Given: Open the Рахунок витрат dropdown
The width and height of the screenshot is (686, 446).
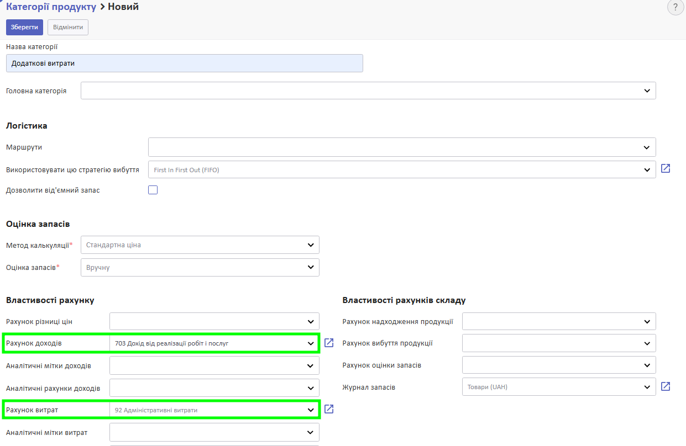Looking at the screenshot, I should pyautogui.click(x=214, y=410).
